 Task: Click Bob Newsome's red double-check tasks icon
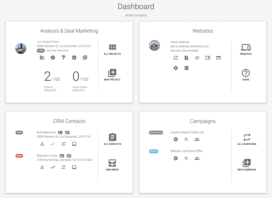(53, 144)
